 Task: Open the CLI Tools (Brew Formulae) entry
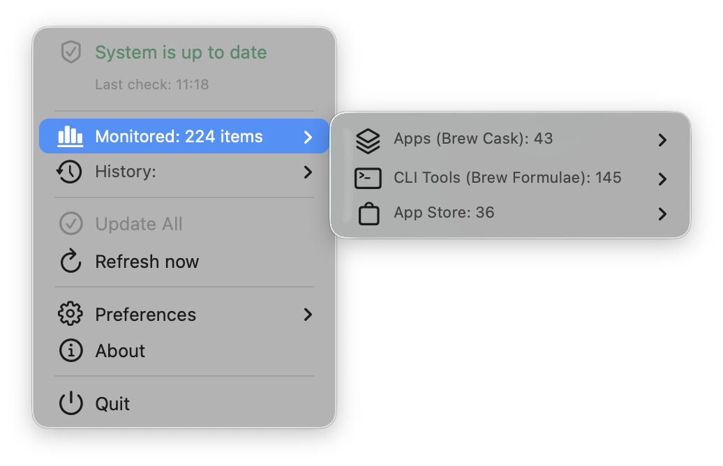(507, 178)
